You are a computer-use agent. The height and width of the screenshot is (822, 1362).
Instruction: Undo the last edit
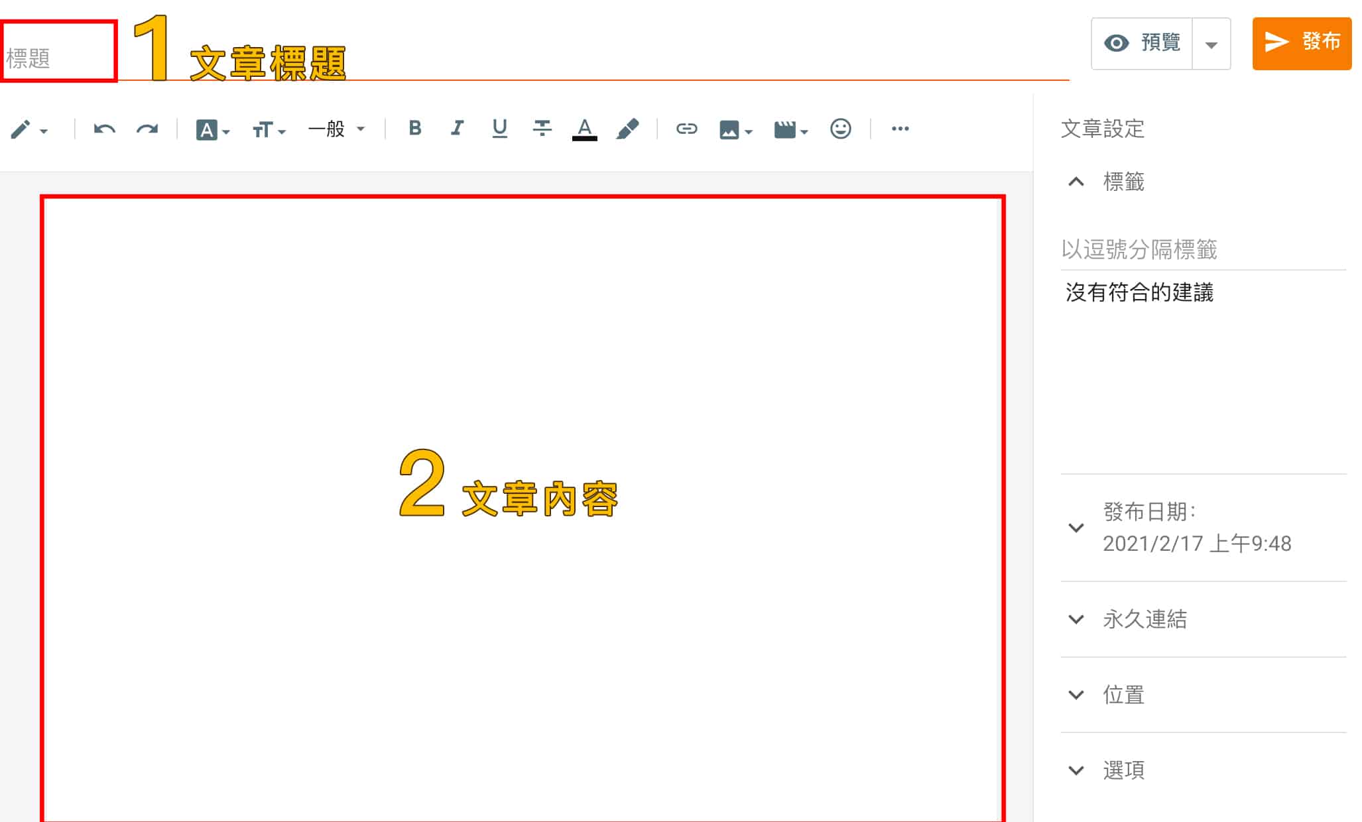point(104,129)
